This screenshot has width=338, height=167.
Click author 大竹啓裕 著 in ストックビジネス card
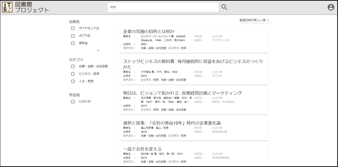(x=147, y=72)
